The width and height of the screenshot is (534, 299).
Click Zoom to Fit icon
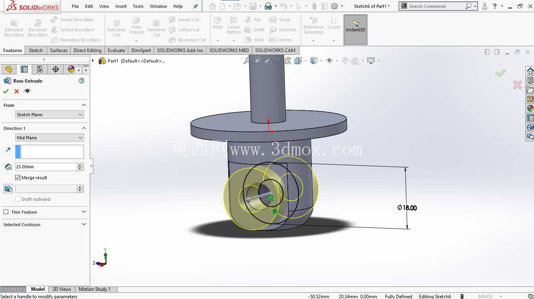(247, 61)
